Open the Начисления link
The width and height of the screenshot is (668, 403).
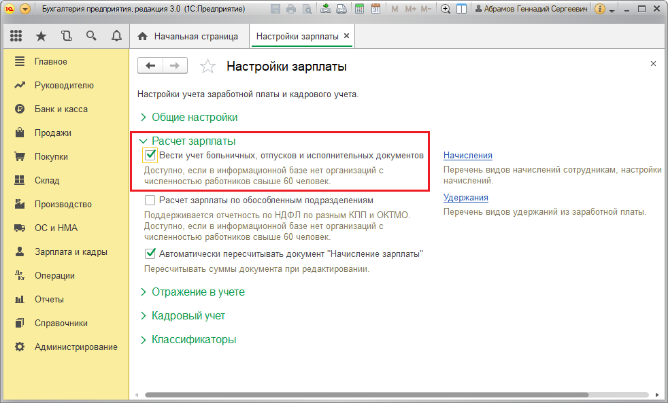click(468, 156)
